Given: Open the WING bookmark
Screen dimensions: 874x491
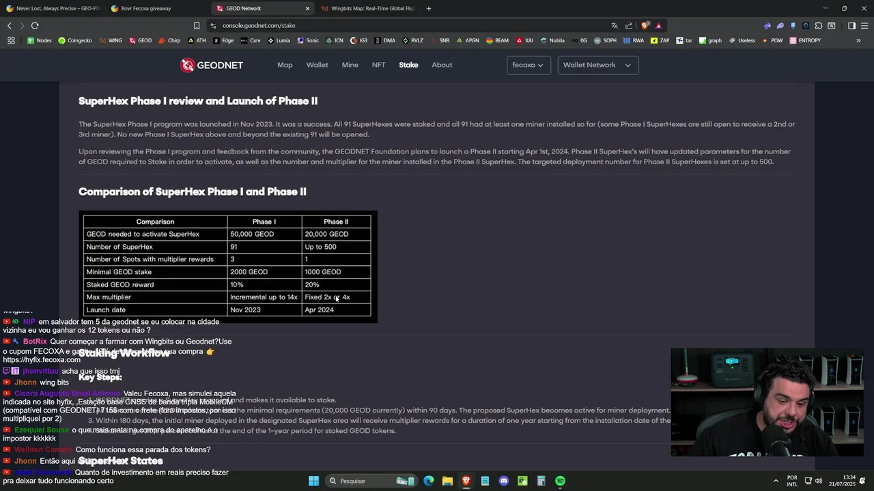Looking at the screenshot, I should pyautogui.click(x=111, y=40).
